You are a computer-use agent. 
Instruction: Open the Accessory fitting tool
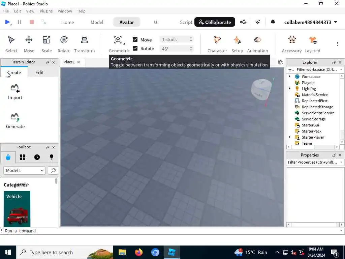click(292, 44)
